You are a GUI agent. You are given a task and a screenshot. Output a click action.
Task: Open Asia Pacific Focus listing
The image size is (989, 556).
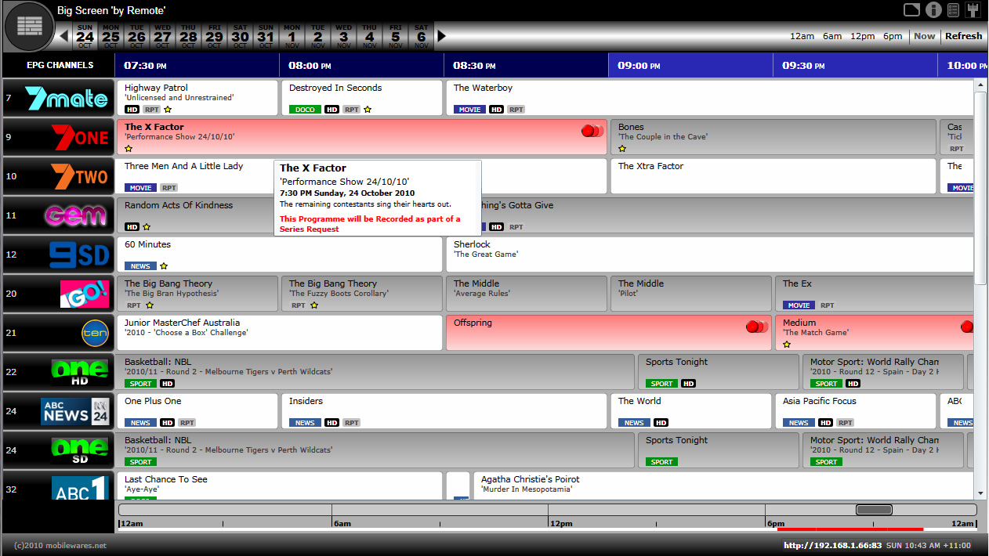[x=856, y=411]
